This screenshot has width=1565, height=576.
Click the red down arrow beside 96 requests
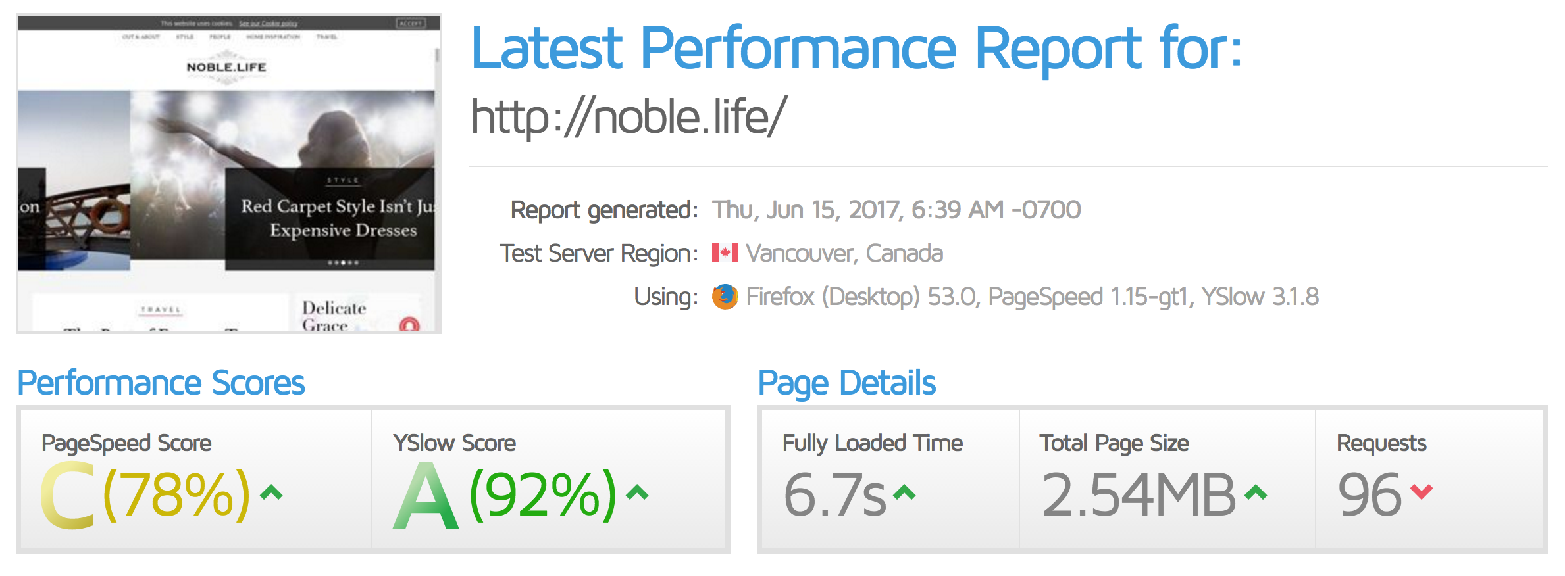point(1422,491)
